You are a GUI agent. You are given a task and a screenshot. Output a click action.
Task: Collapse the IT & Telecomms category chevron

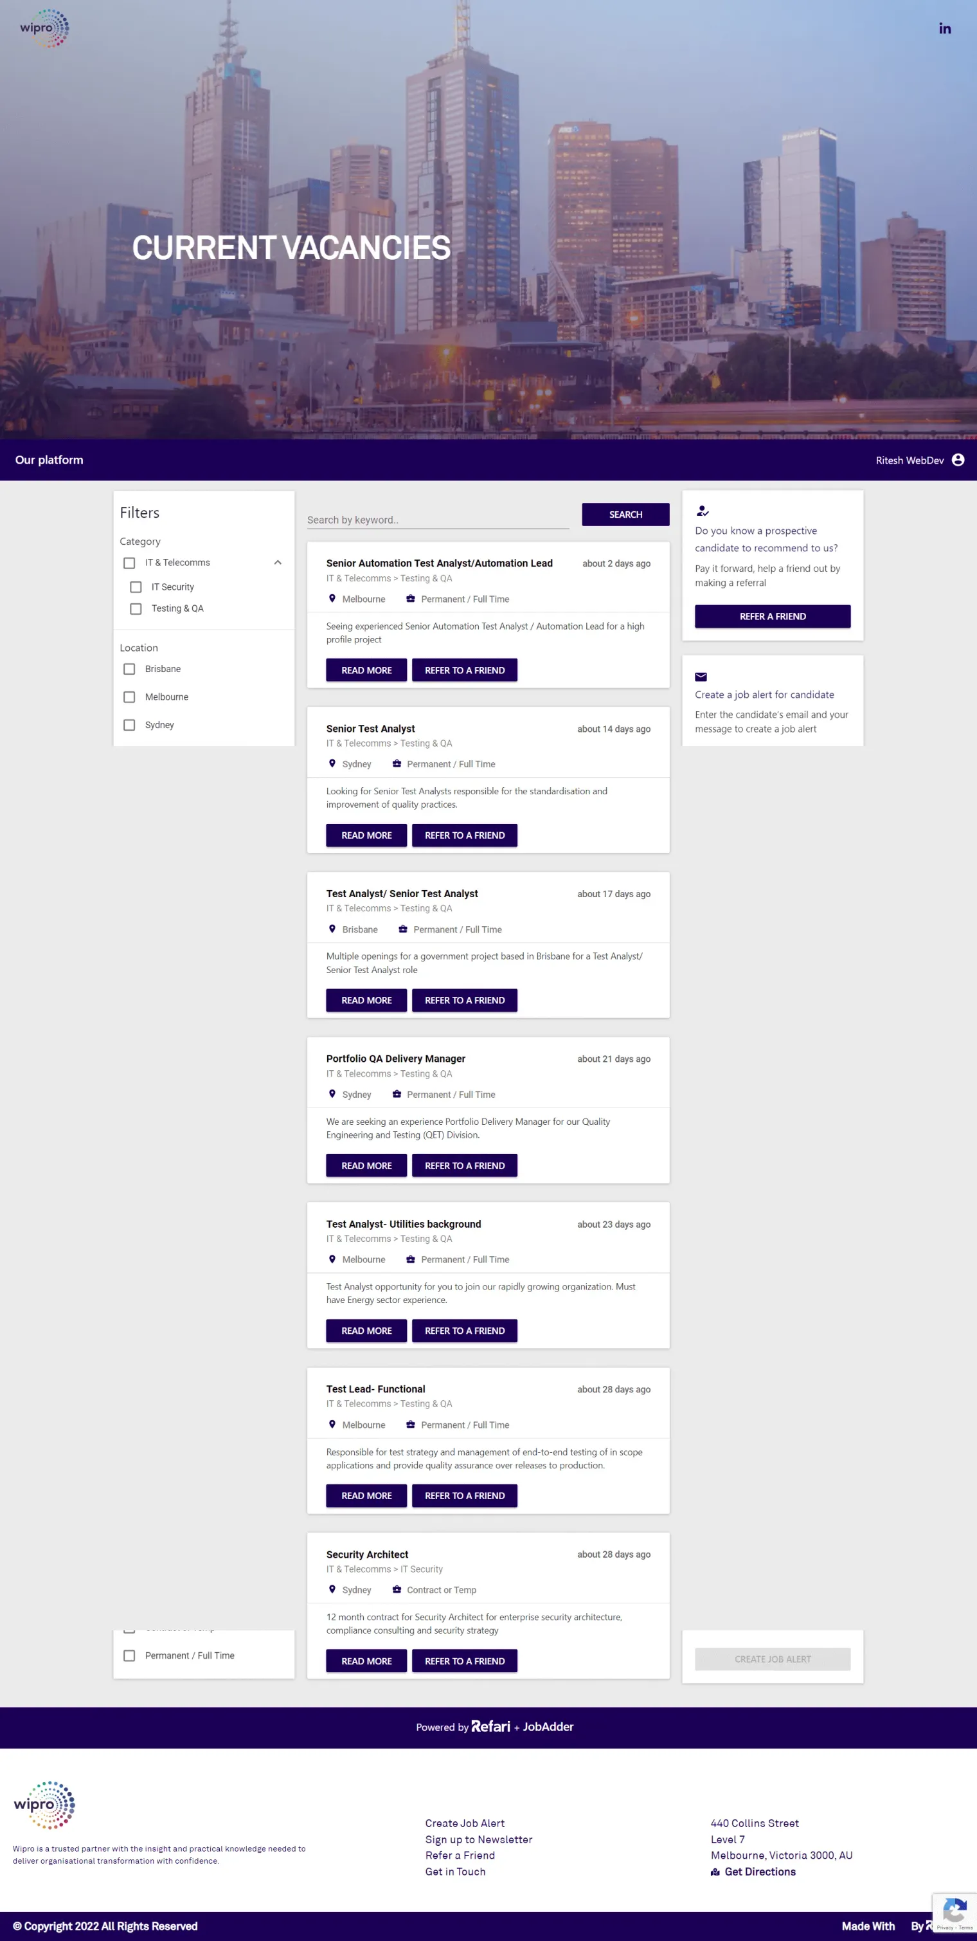(277, 563)
